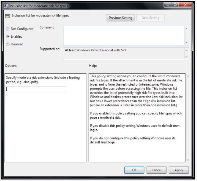The height and width of the screenshot is (181, 197).
Task: Click the Supported on scroll down arrow
Action: 186,57
